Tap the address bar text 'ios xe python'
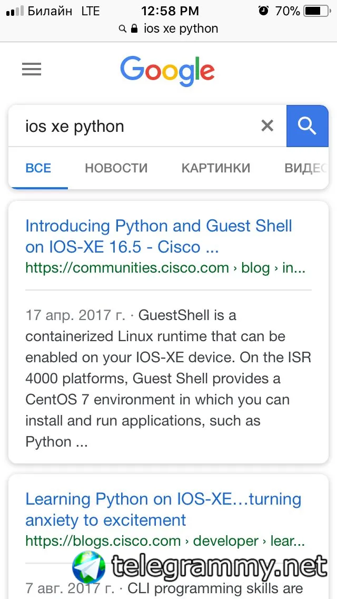The image size is (337, 599). 181,28
